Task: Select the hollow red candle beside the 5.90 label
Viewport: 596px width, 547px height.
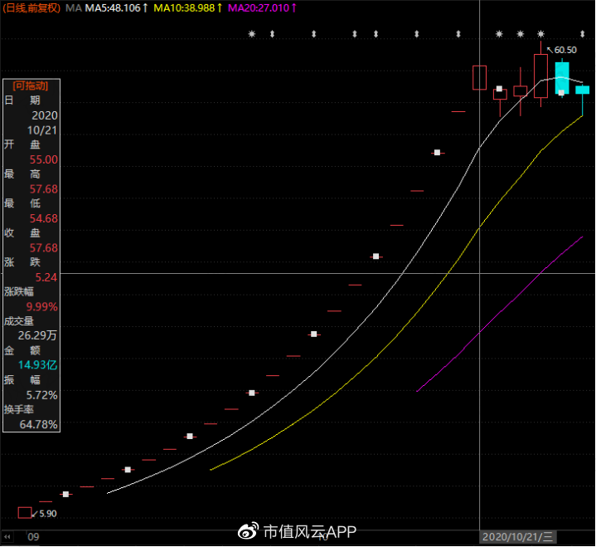Action: 25,513
